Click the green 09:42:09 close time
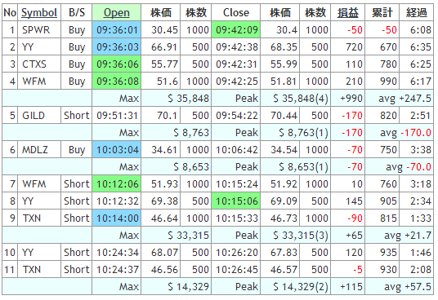 coord(236,29)
